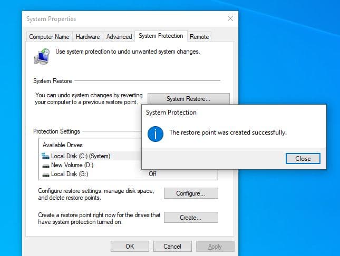Go to the Advanced tab

(119, 37)
